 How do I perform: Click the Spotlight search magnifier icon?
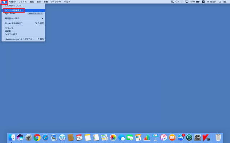[221, 2]
